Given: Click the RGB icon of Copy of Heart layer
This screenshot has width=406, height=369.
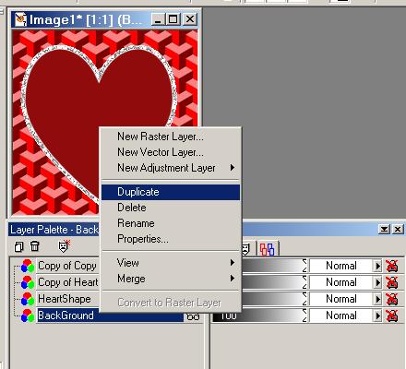Looking at the screenshot, I should tap(28, 282).
